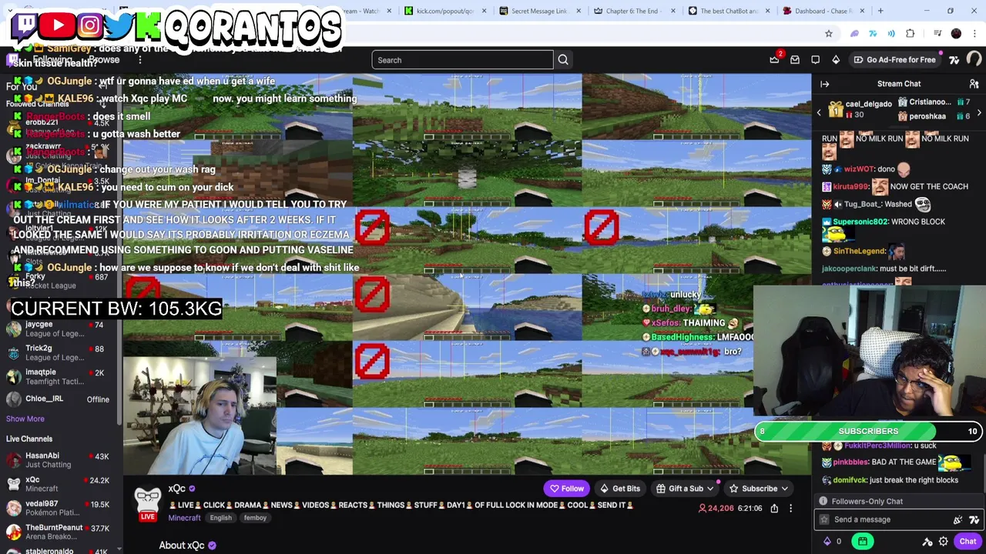Click the Get Bits diamond icon in top bar
Screen dimensions: 986x554
click(836, 60)
